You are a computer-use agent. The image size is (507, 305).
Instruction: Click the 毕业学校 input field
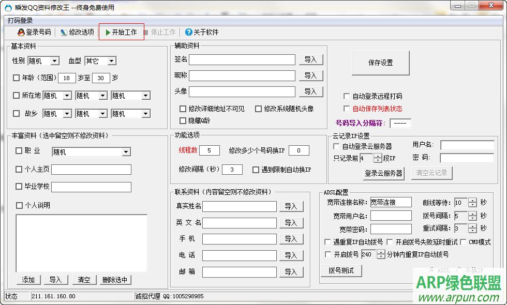click(x=91, y=187)
